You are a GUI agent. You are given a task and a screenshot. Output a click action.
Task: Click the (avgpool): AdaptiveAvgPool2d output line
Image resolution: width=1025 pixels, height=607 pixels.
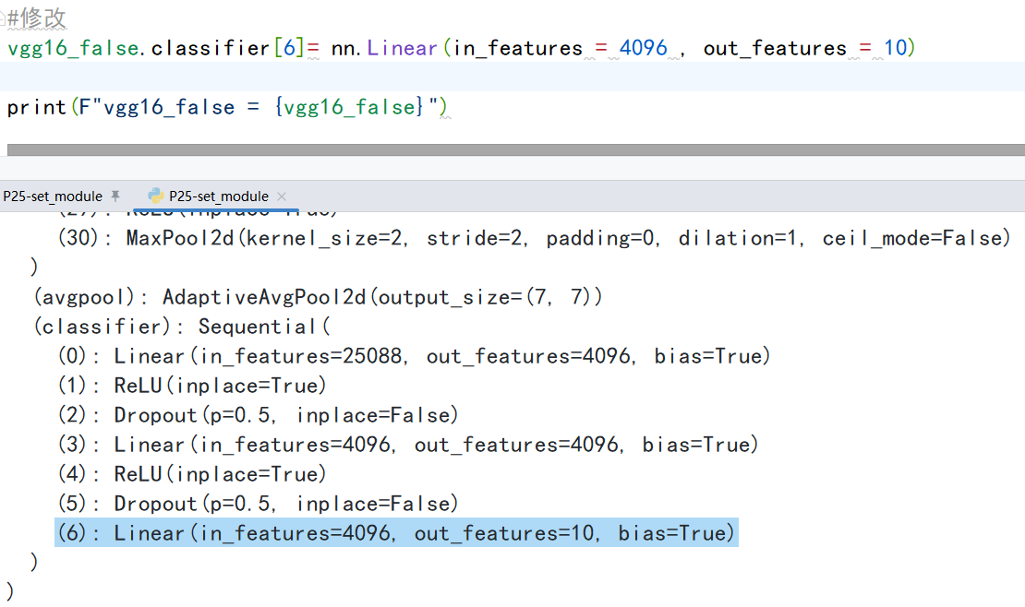click(319, 297)
